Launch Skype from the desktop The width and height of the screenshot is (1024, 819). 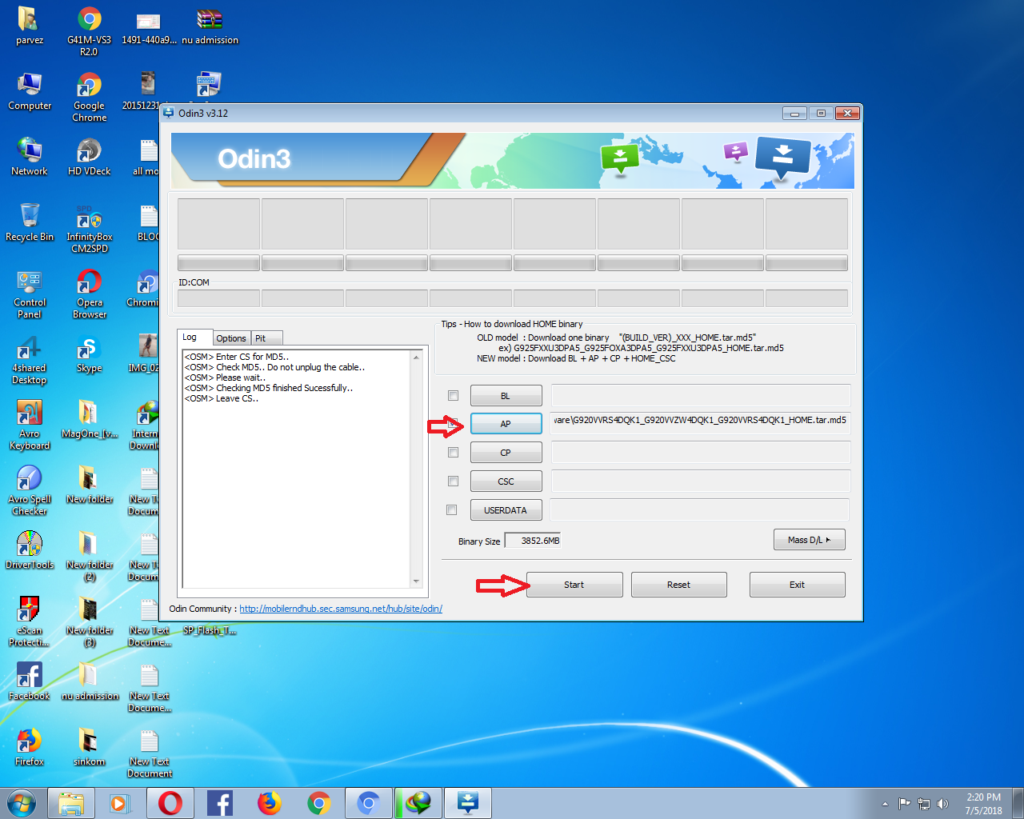tap(89, 354)
